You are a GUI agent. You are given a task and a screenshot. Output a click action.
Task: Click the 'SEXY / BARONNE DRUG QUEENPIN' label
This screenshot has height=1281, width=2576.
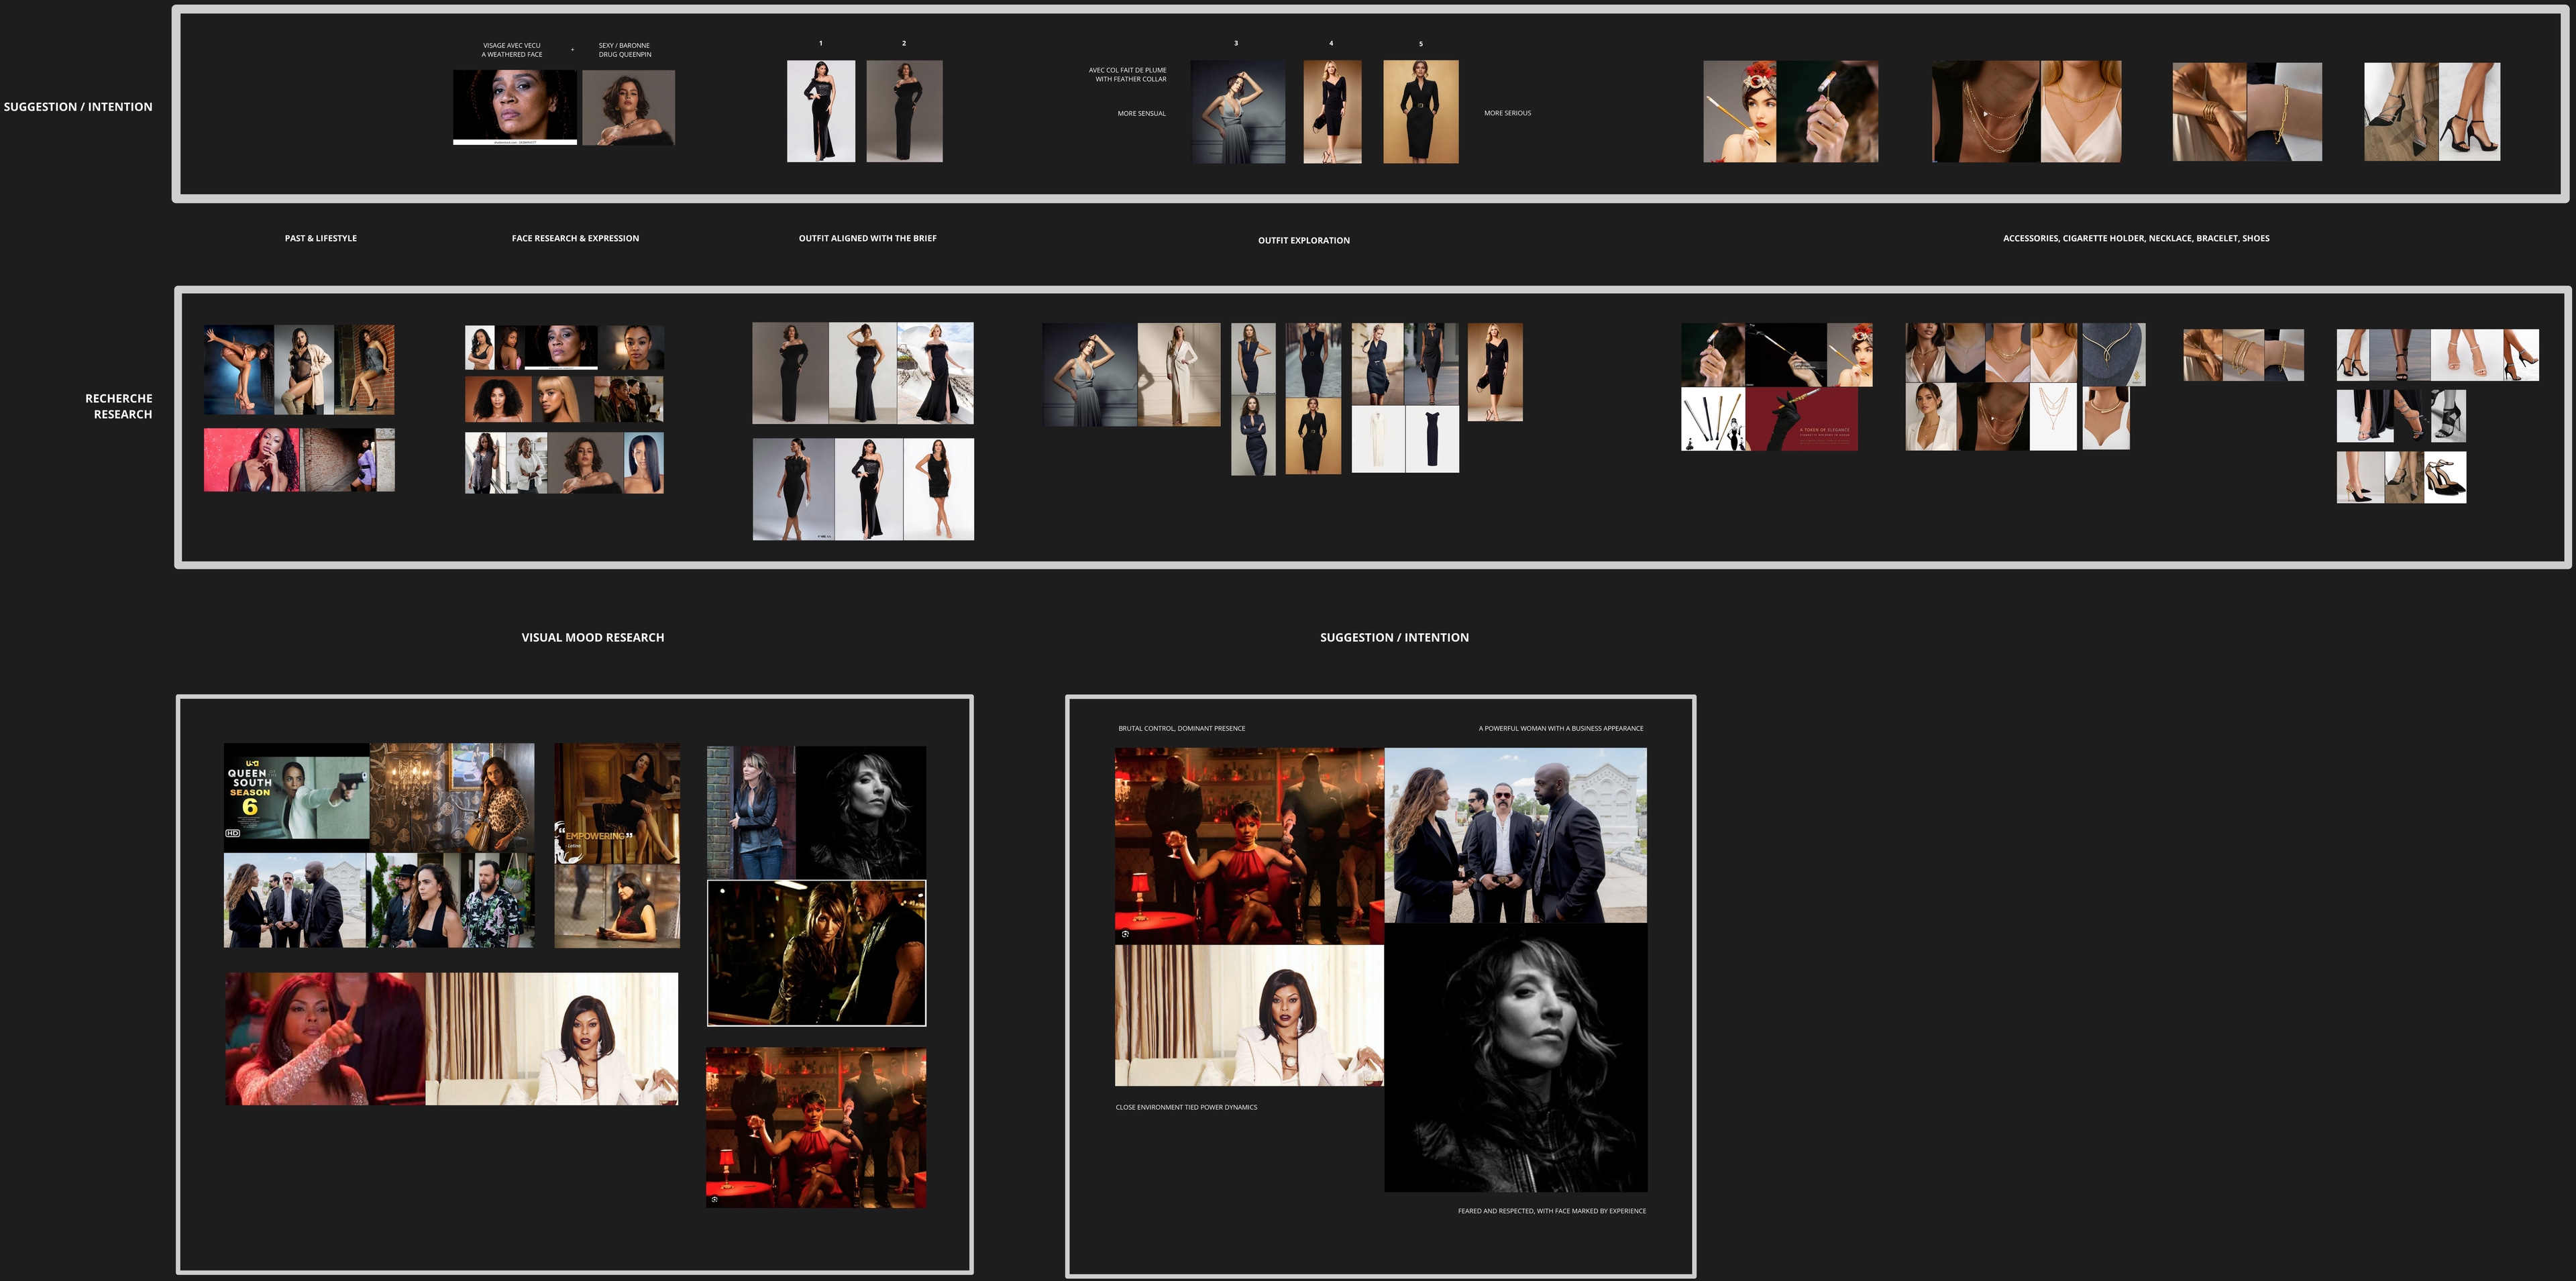(x=624, y=50)
